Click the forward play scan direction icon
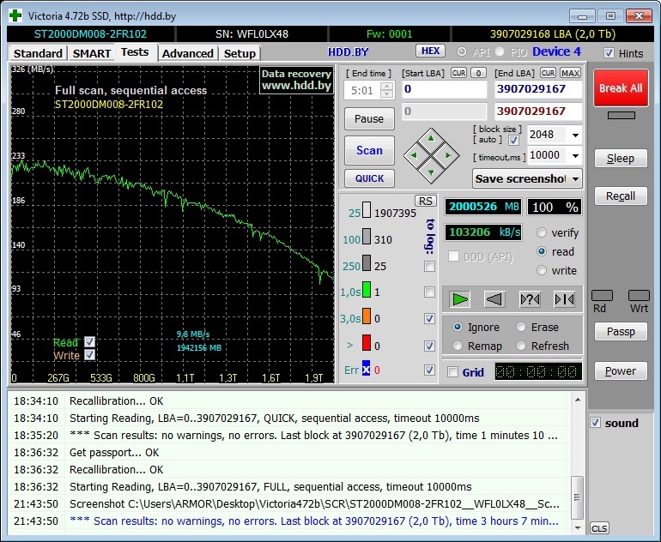Image resolution: width=661 pixels, height=542 pixels. click(x=461, y=299)
